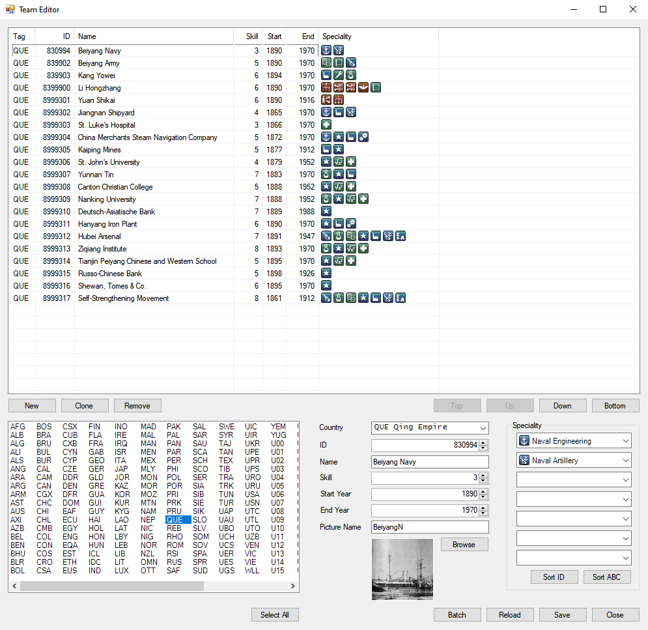Click Naval Artillery icon in Beiyang Navy row

339,50
